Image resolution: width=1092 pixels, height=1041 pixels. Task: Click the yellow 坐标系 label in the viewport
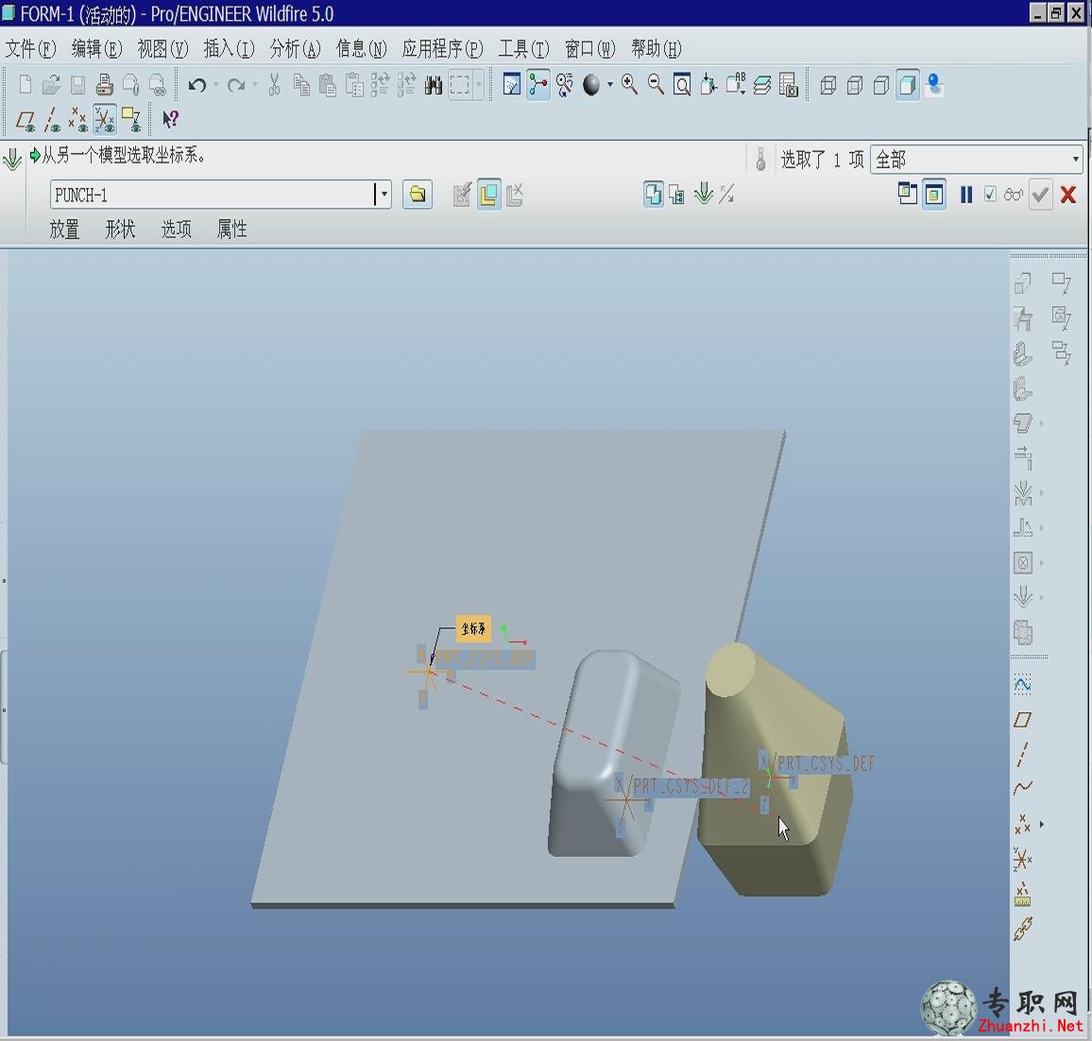473,629
